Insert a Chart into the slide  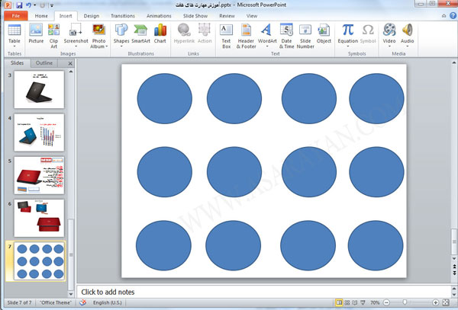160,34
